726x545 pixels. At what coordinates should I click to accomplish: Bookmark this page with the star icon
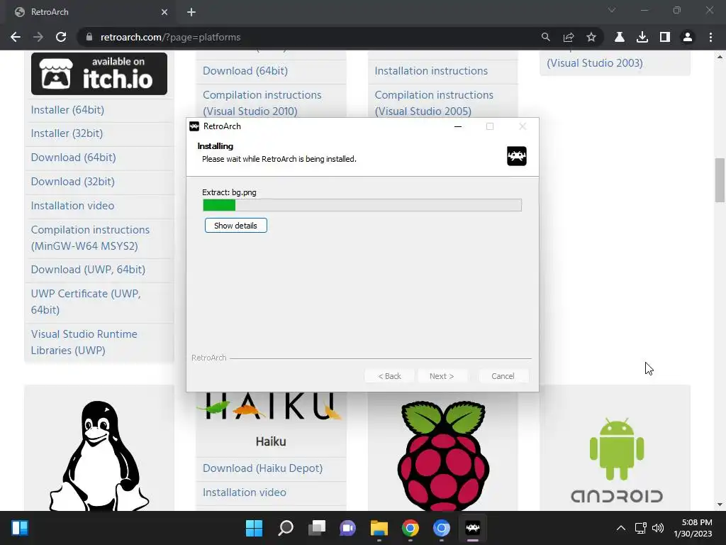pos(591,37)
